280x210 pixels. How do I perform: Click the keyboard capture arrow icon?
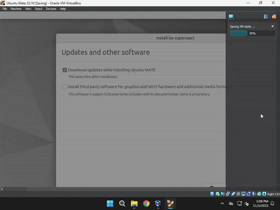[264, 194]
